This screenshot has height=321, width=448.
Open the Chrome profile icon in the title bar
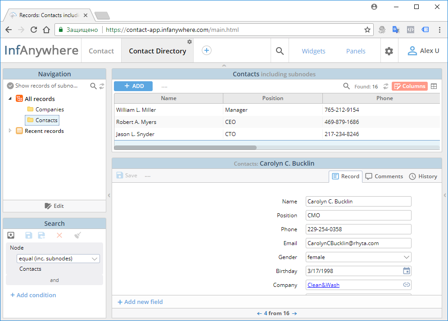tap(374, 7)
